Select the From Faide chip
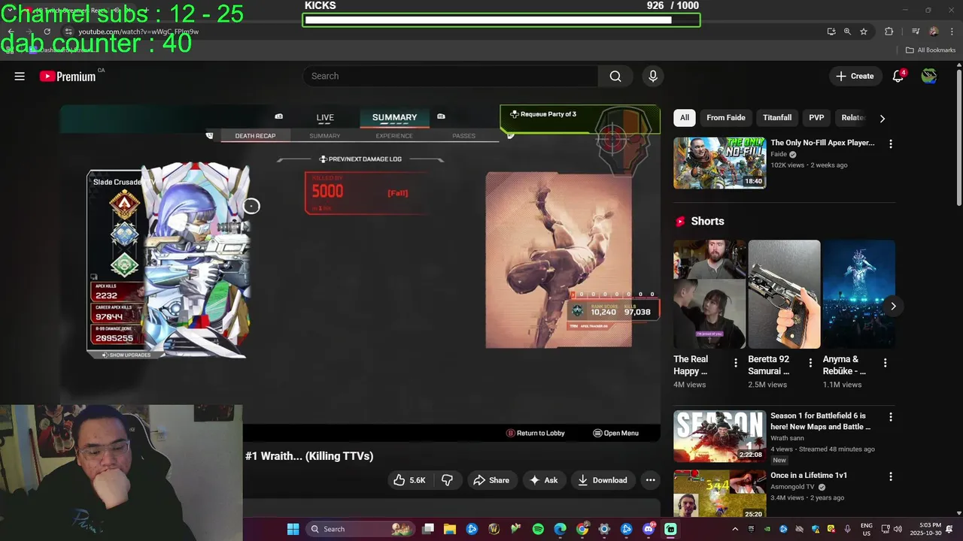The height and width of the screenshot is (541, 963). (726, 117)
